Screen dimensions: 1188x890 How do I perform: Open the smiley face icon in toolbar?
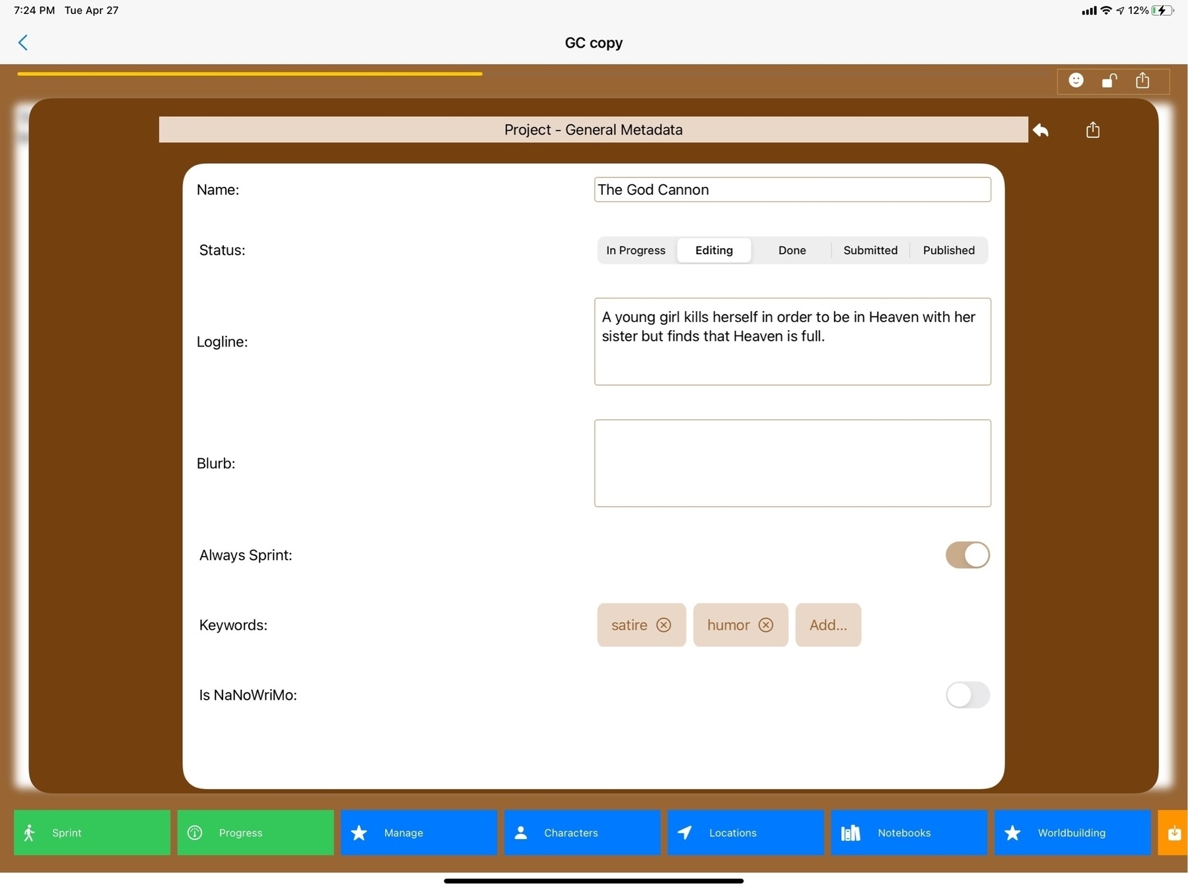(1076, 81)
